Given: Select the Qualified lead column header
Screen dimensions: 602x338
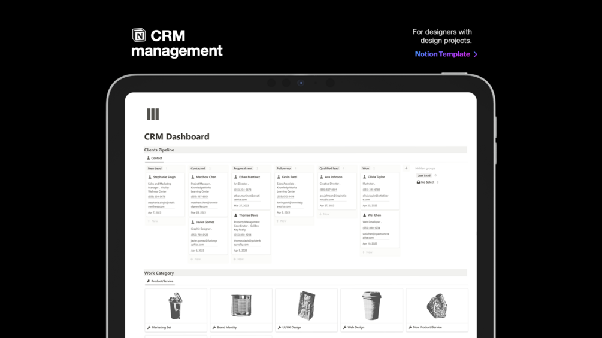Looking at the screenshot, I should pyautogui.click(x=329, y=168).
